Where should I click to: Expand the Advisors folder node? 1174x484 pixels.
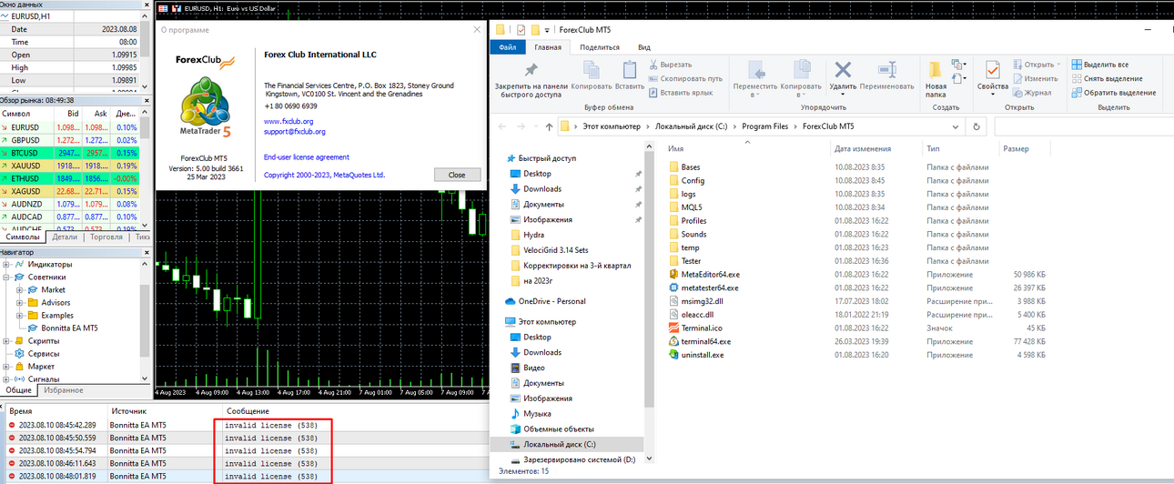pos(19,302)
